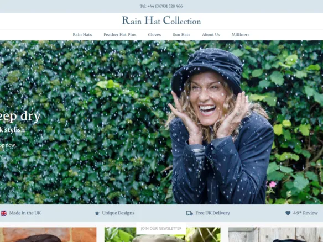Image resolution: width=323 pixels, height=242 pixels.
Task: Call the telephone number in the top bar
Action: [x=161, y=6]
